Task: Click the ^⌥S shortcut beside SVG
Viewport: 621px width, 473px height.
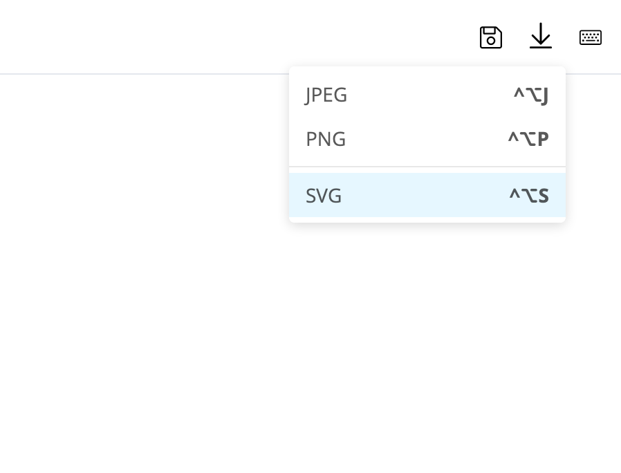Action: pos(529,196)
